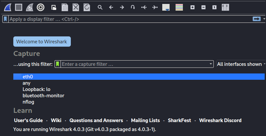Select the Loopback: lo interface
The height and width of the screenshot is (136, 266).
click(139, 89)
